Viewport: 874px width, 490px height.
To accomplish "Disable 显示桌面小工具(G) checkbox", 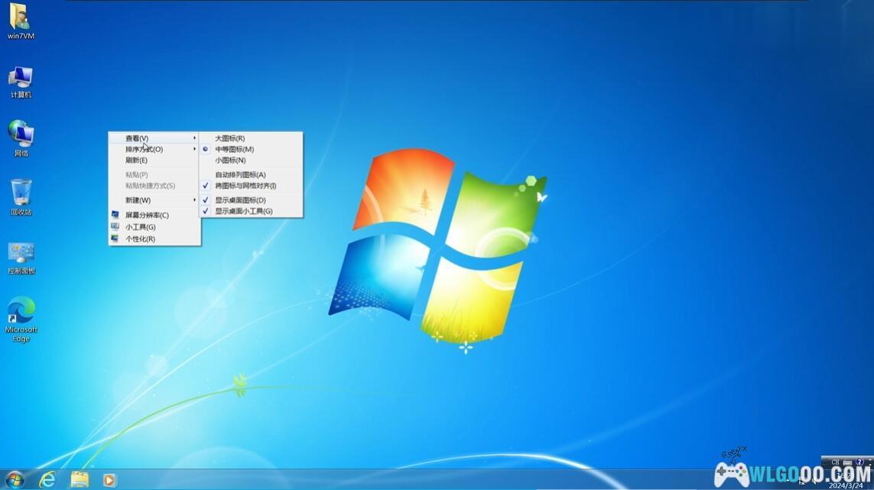I will point(243,211).
